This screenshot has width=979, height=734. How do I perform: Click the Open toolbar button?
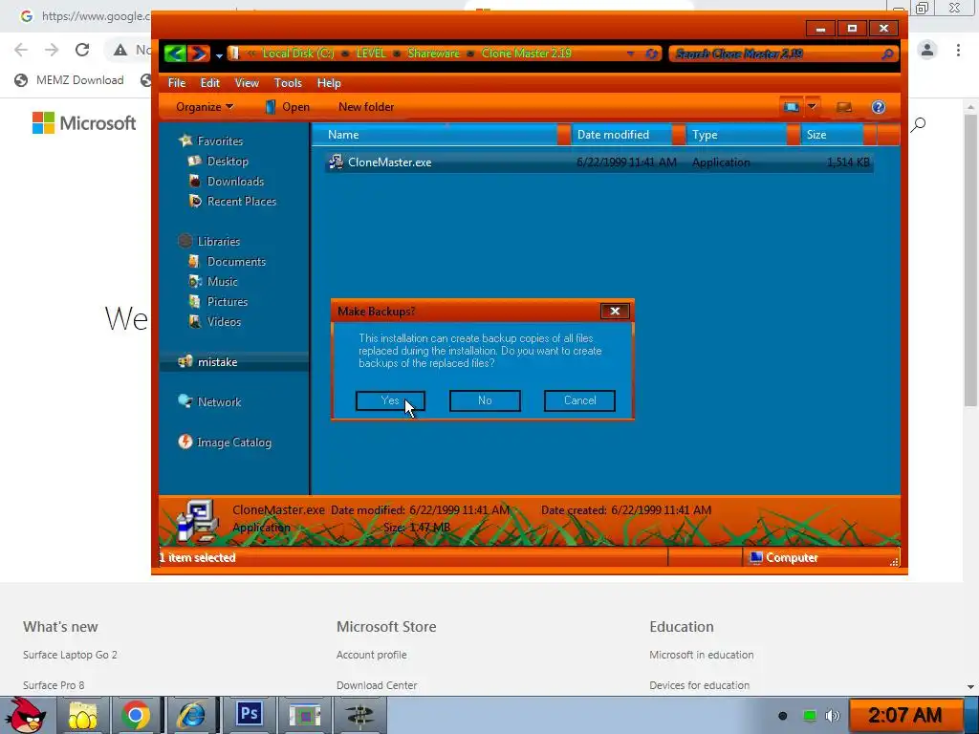287,107
